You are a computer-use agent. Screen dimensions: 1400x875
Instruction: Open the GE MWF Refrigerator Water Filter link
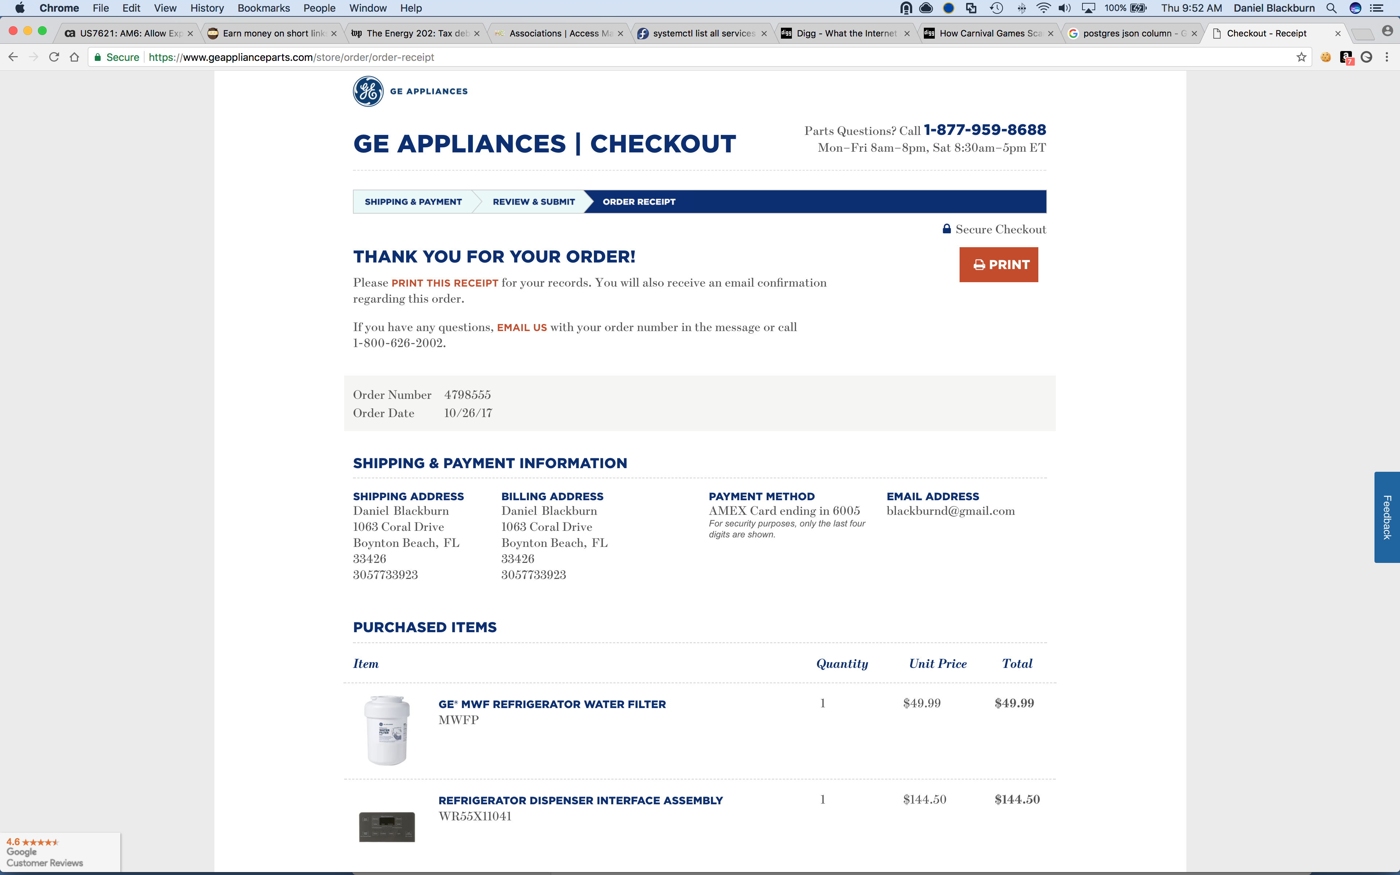point(552,704)
